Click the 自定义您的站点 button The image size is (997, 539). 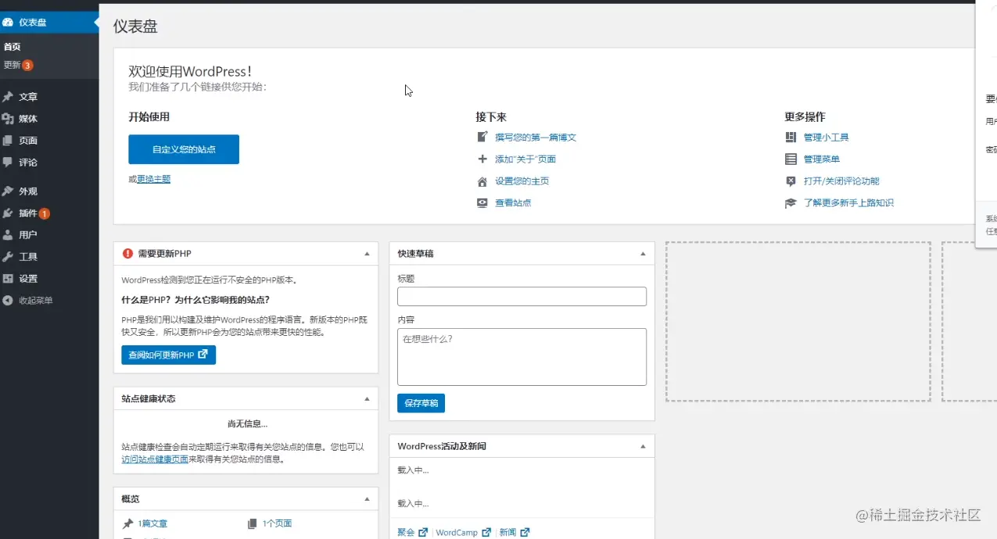184,149
